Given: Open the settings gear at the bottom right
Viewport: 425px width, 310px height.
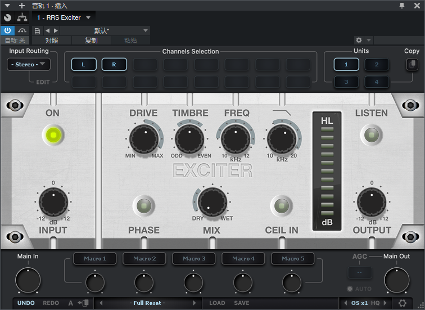Looking at the screenshot, I should pos(403,303).
